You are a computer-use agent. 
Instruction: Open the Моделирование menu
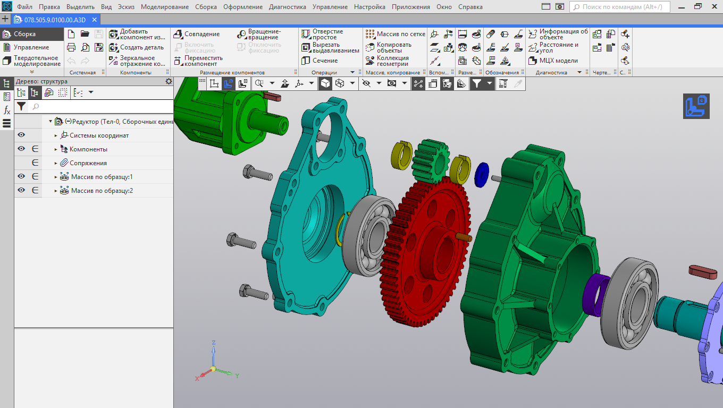(165, 7)
